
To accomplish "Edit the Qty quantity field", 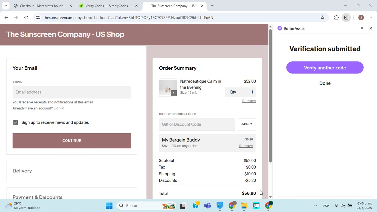I will click(241, 92).
